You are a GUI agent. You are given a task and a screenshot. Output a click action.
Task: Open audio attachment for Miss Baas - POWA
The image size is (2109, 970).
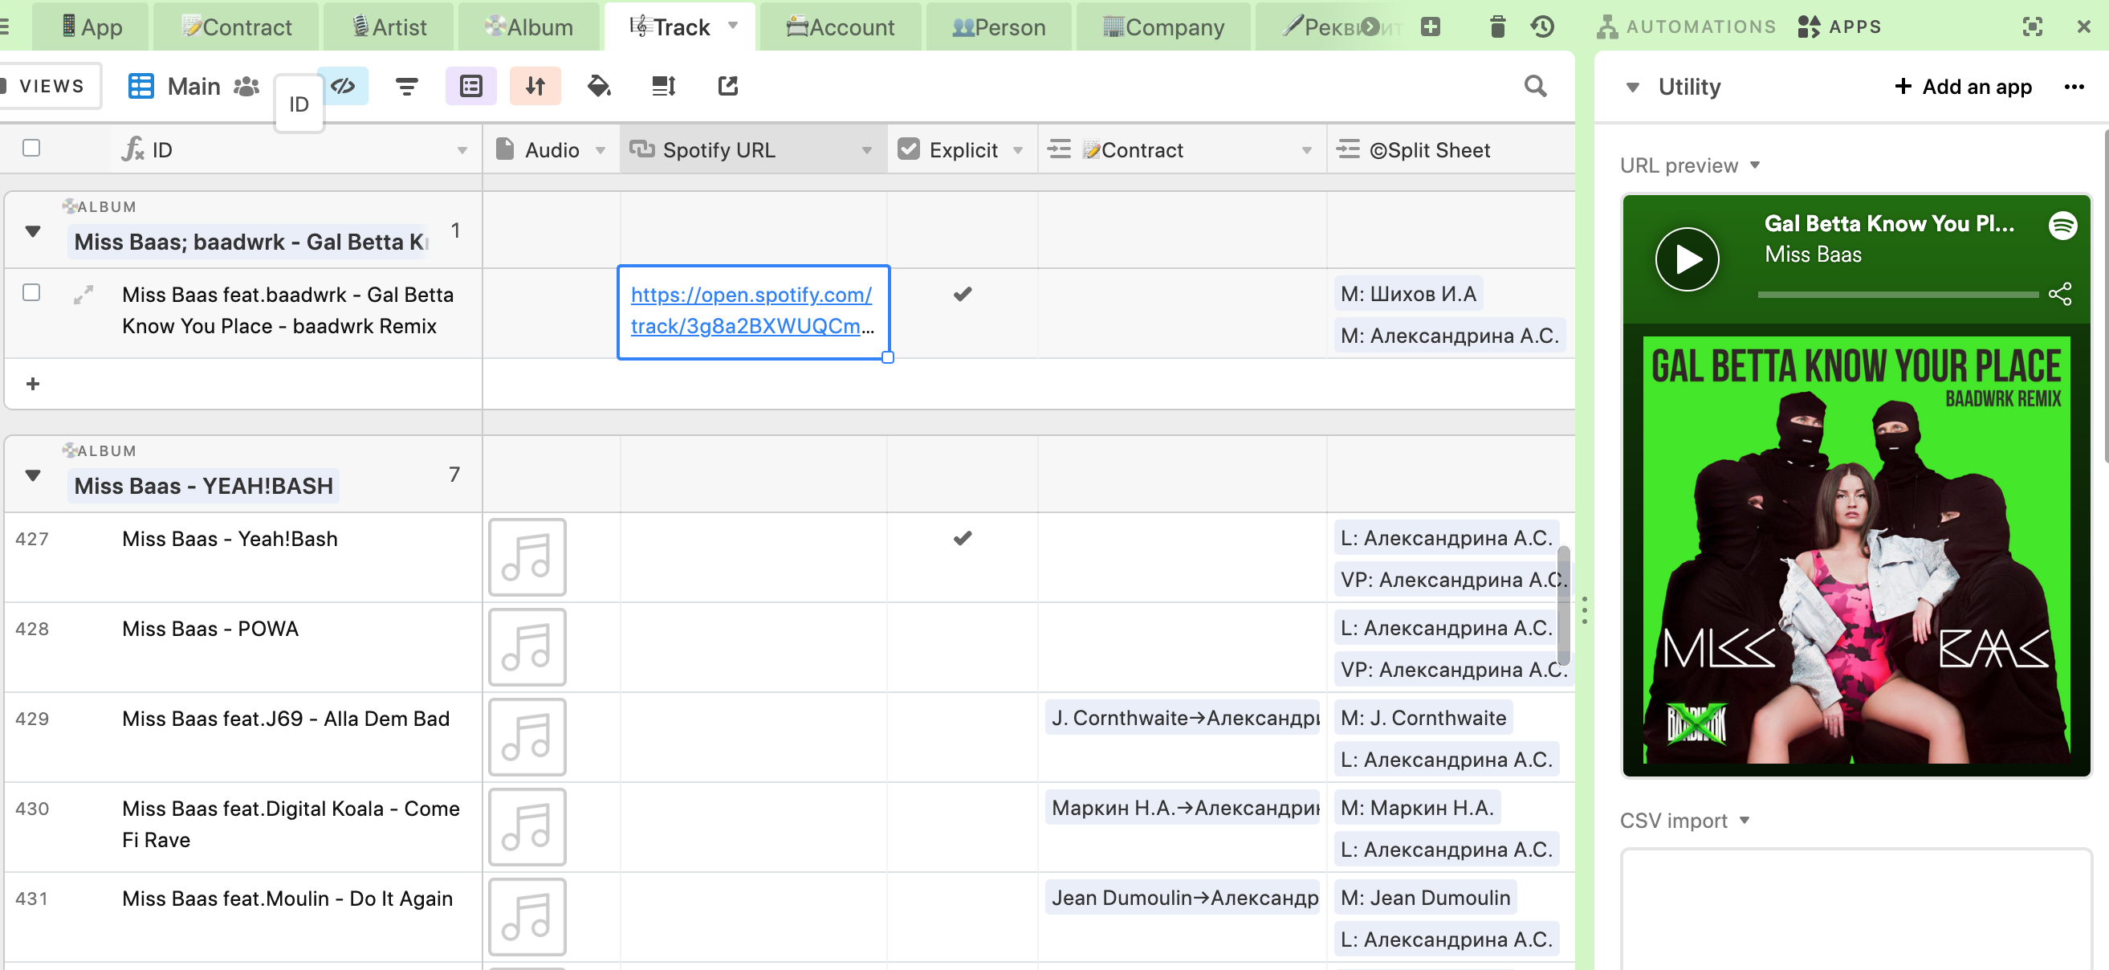coord(527,647)
